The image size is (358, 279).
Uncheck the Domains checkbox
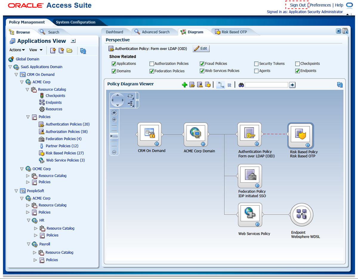[114, 71]
